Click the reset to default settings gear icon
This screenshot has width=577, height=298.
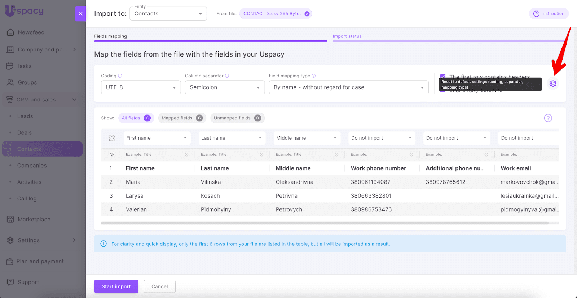click(552, 83)
